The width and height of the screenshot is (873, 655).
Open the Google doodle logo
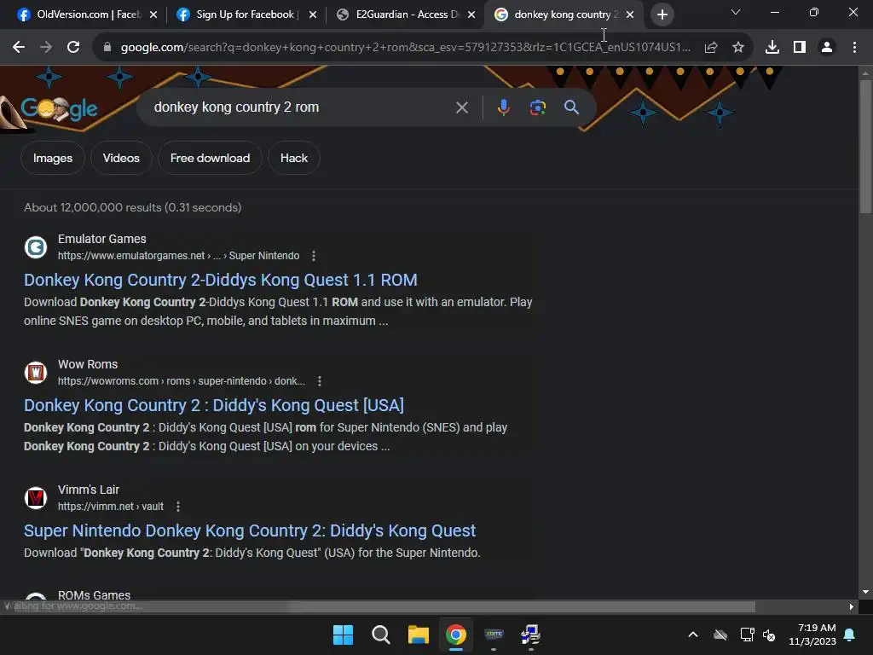(x=59, y=109)
